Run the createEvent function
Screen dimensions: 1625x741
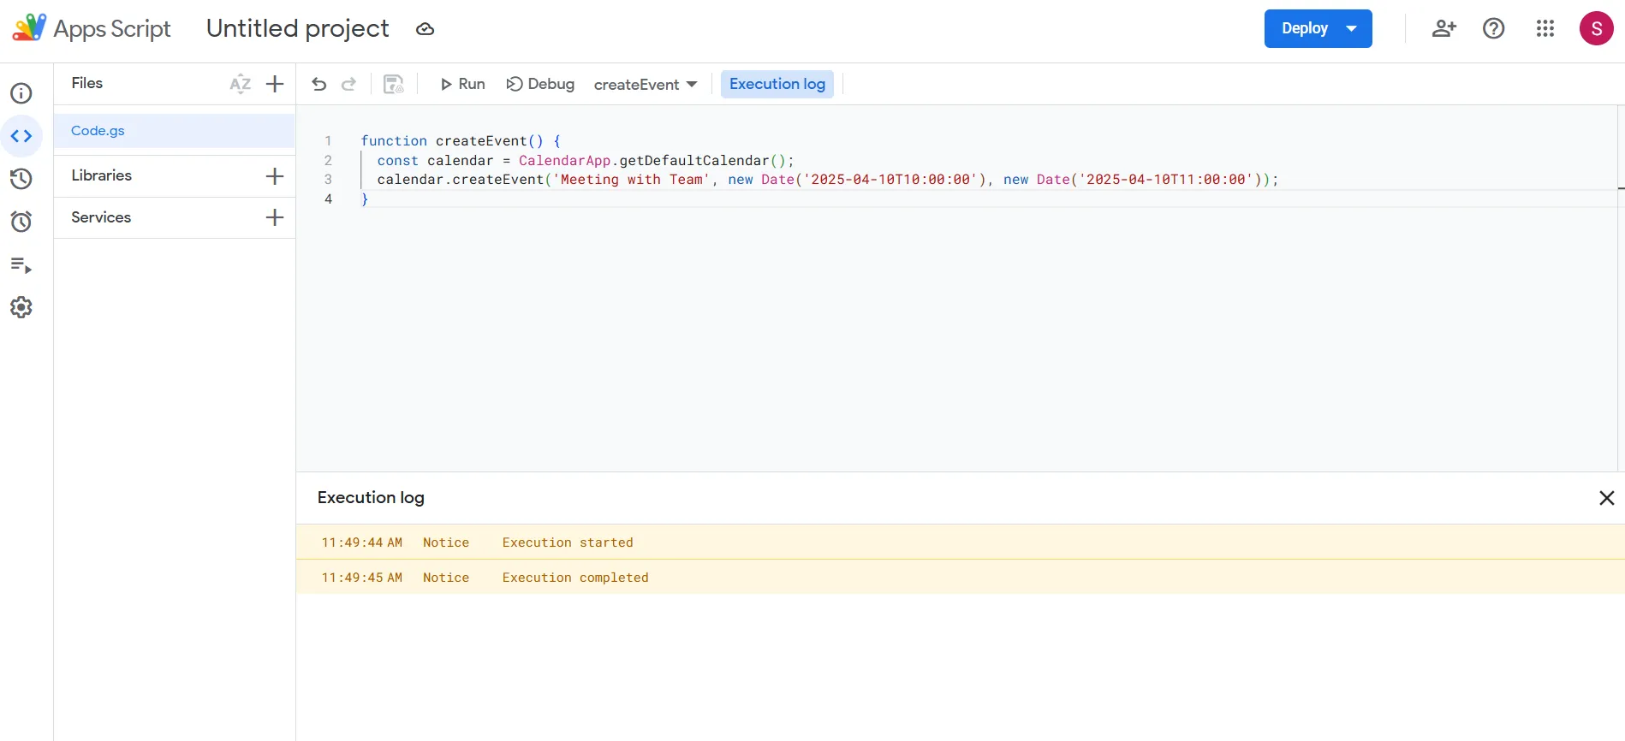tap(462, 84)
